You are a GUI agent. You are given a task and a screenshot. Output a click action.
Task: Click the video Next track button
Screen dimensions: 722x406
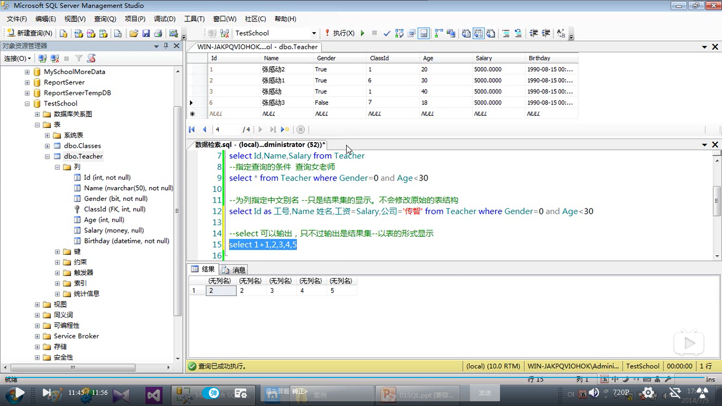(x=47, y=393)
